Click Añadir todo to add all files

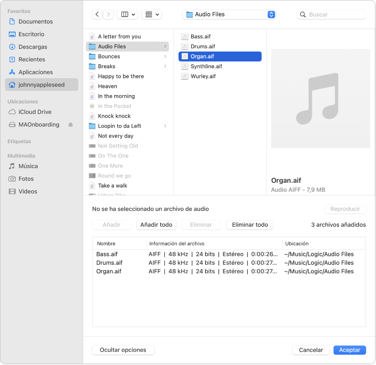[156, 225]
